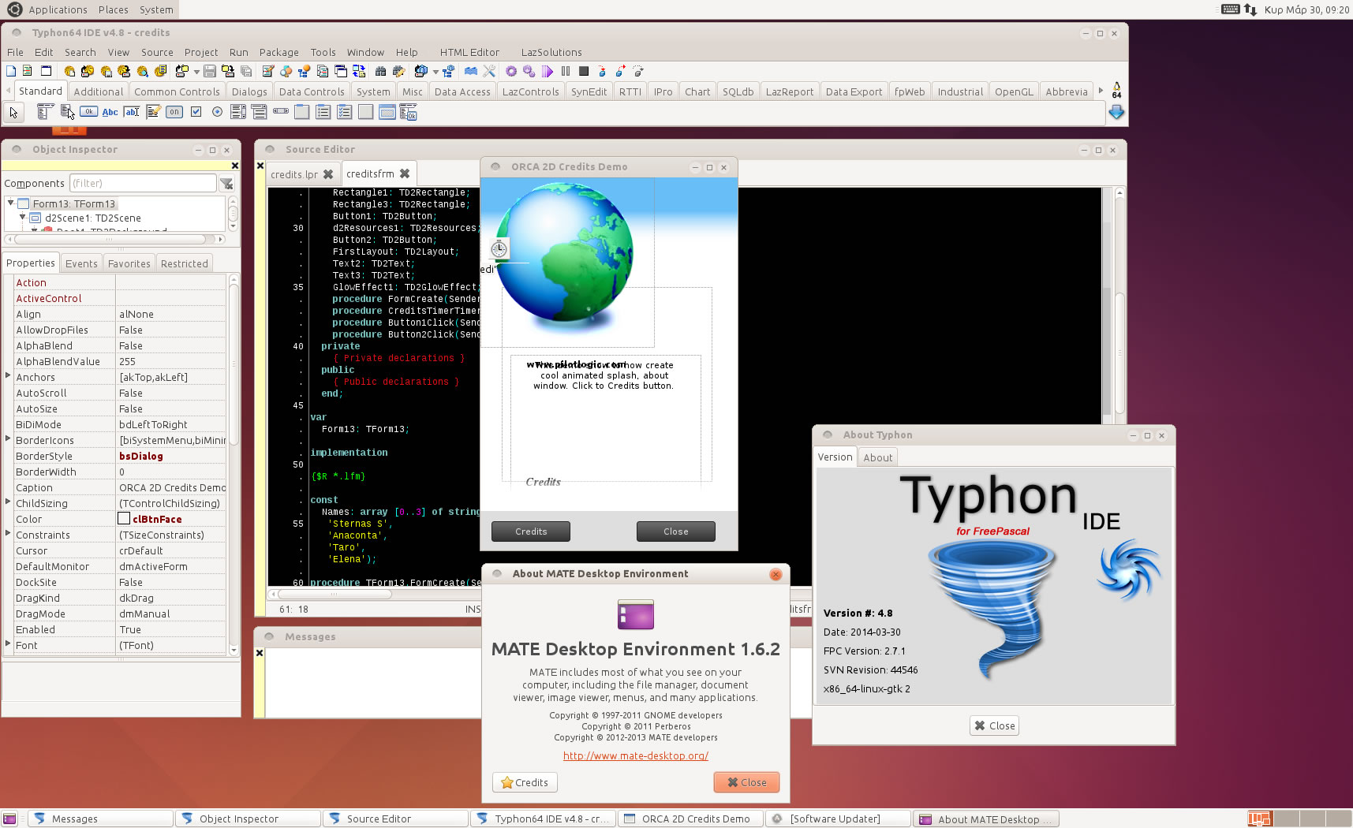The height and width of the screenshot is (828, 1353).
Task: Open the Applications menu in top panel
Action: tap(58, 9)
